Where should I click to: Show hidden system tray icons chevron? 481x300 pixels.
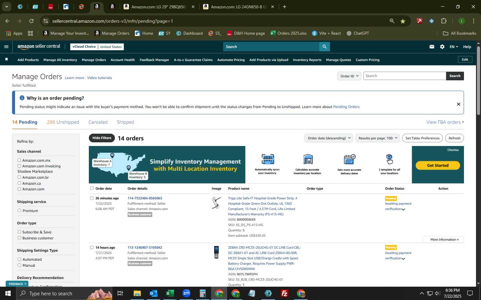coord(422,293)
